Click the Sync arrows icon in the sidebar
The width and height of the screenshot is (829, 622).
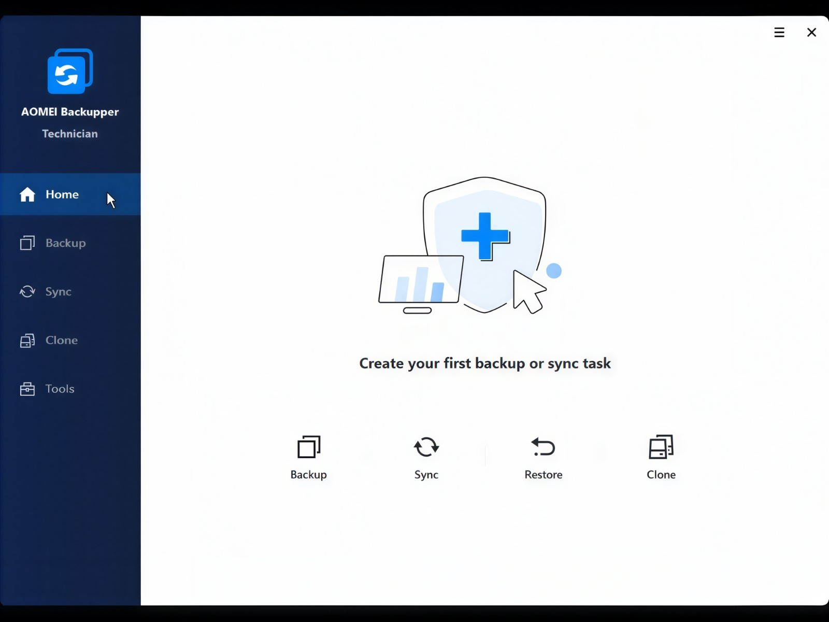click(x=27, y=292)
